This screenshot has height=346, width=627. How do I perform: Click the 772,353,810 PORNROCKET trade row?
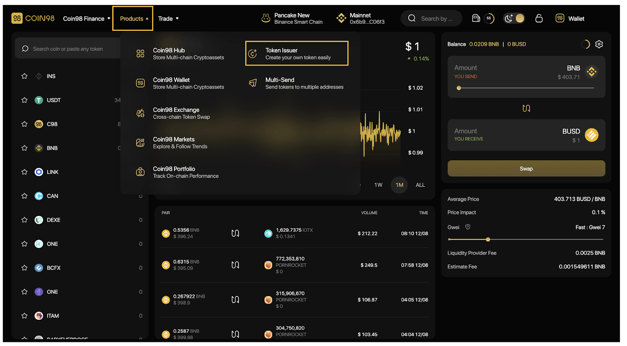pos(295,265)
